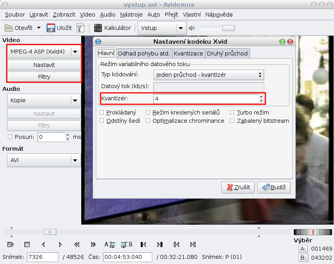Enable the Prokládaný checkbox

pos(102,113)
